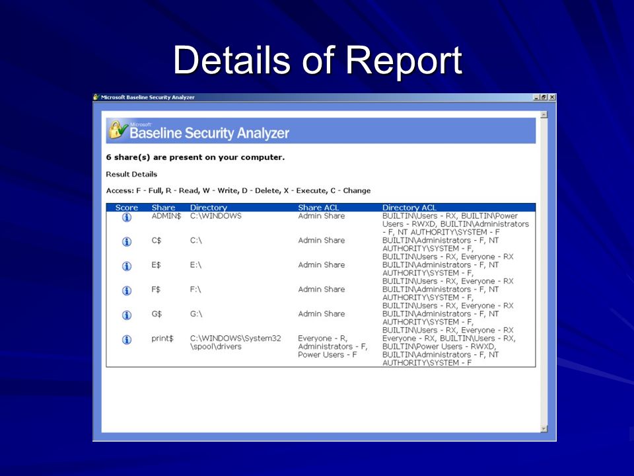Click the 'Details of Report' slide title
This screenshot has height=476, width=634.
tap(318, 60)
